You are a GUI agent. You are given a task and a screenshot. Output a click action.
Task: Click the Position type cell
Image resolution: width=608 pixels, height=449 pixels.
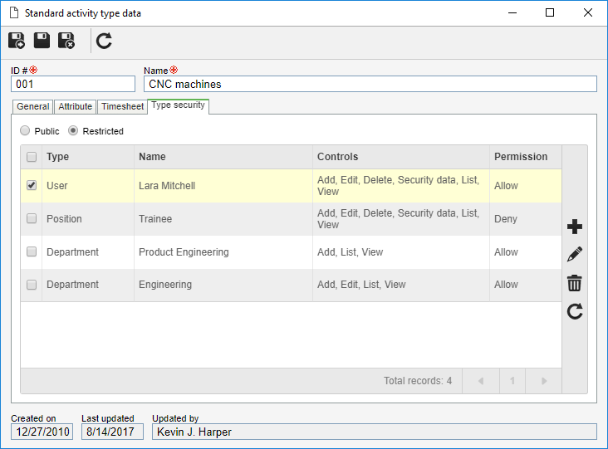click(88, 219)
